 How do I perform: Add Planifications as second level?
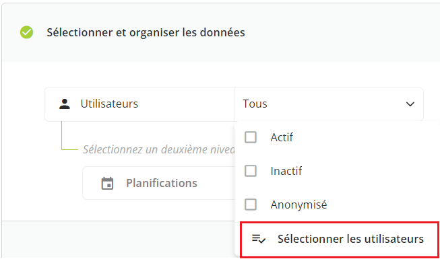(x=158, y=183)
